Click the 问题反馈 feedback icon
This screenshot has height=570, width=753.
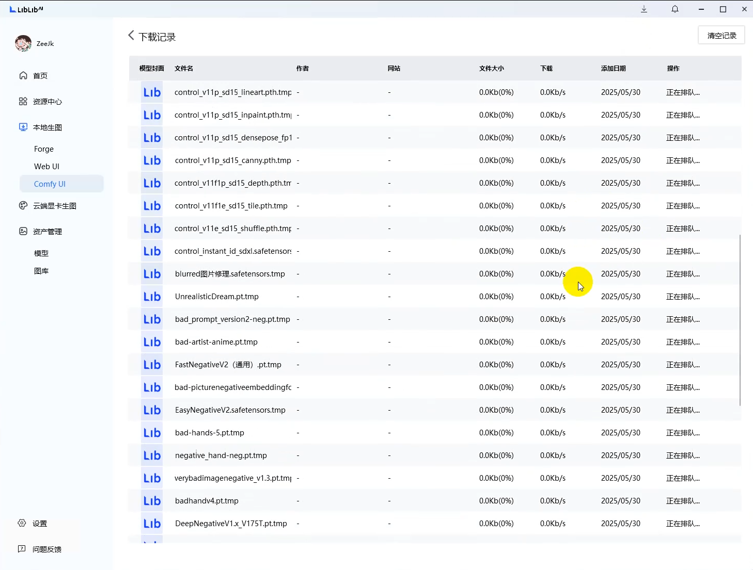click(22, 549)
